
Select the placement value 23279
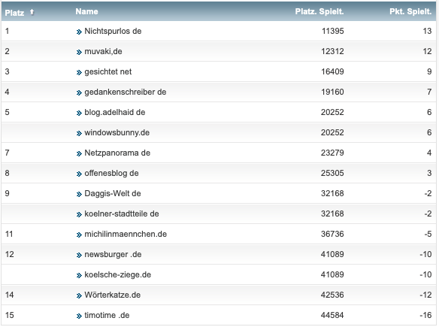(332, 153)
